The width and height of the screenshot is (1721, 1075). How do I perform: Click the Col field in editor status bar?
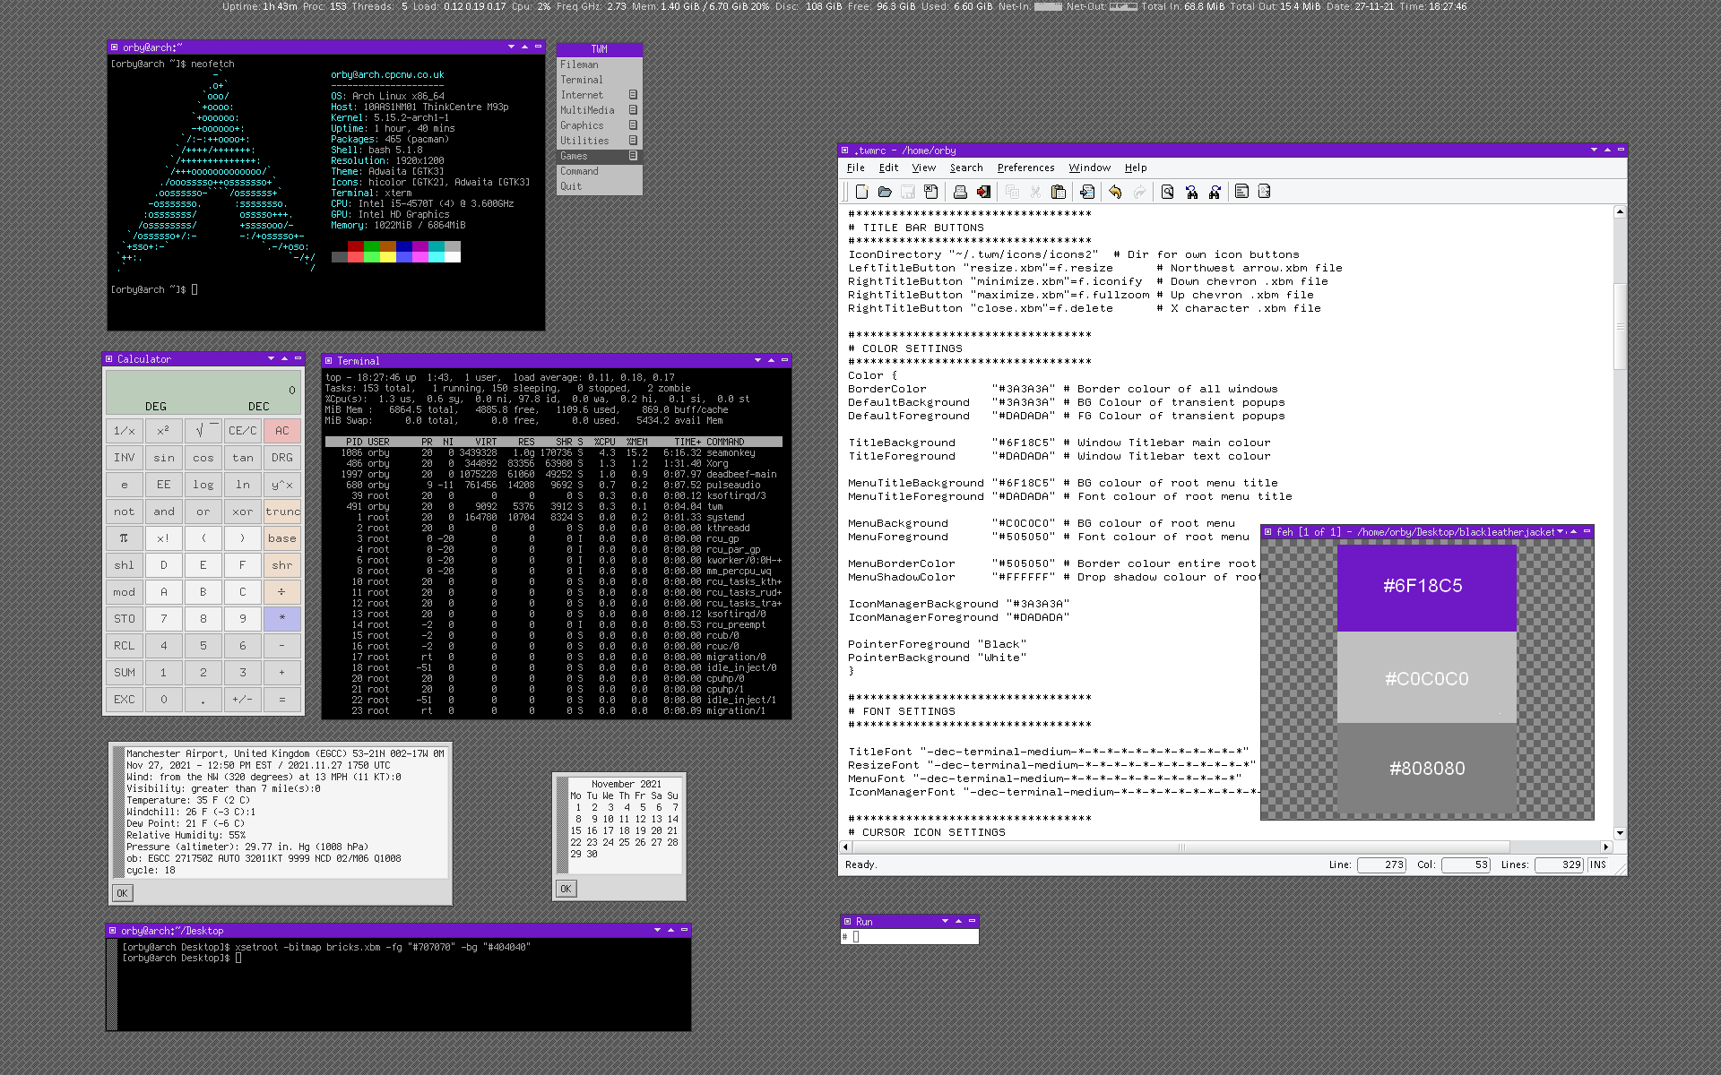tap(1466, 864)
